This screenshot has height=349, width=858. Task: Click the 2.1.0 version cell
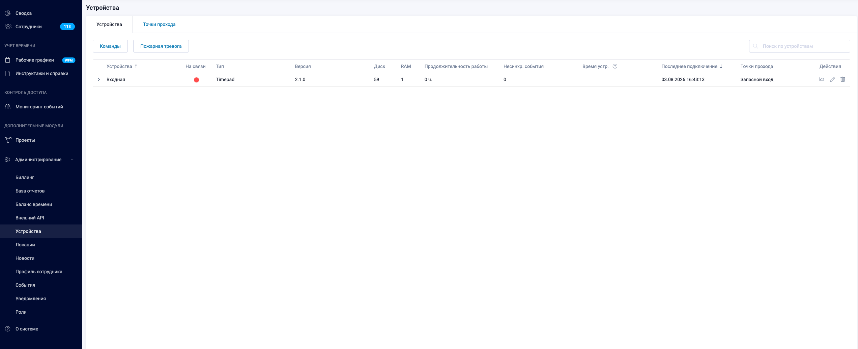(x=300, y=79)
